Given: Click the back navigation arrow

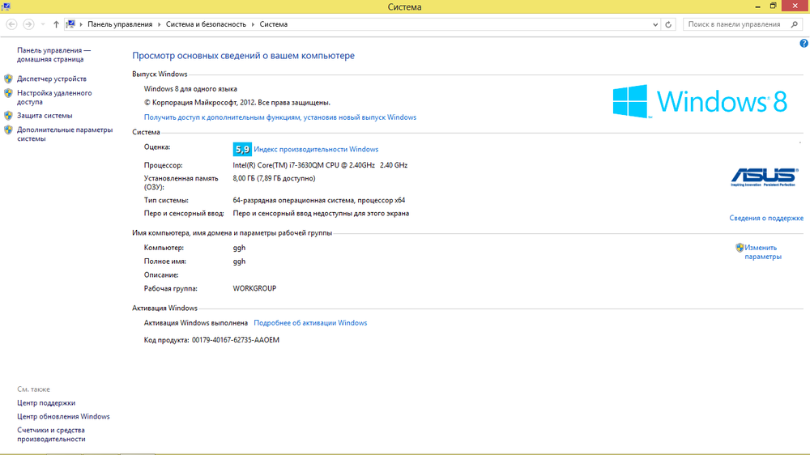Looking at the screenshot, I should (11, 24).
